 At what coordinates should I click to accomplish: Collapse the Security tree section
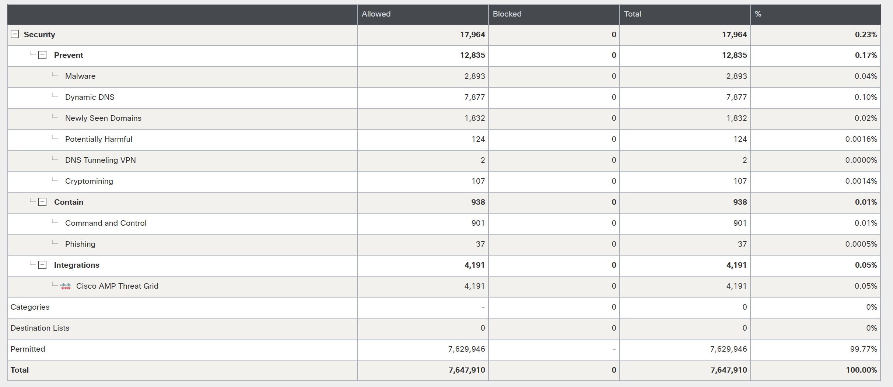[15, 34]
